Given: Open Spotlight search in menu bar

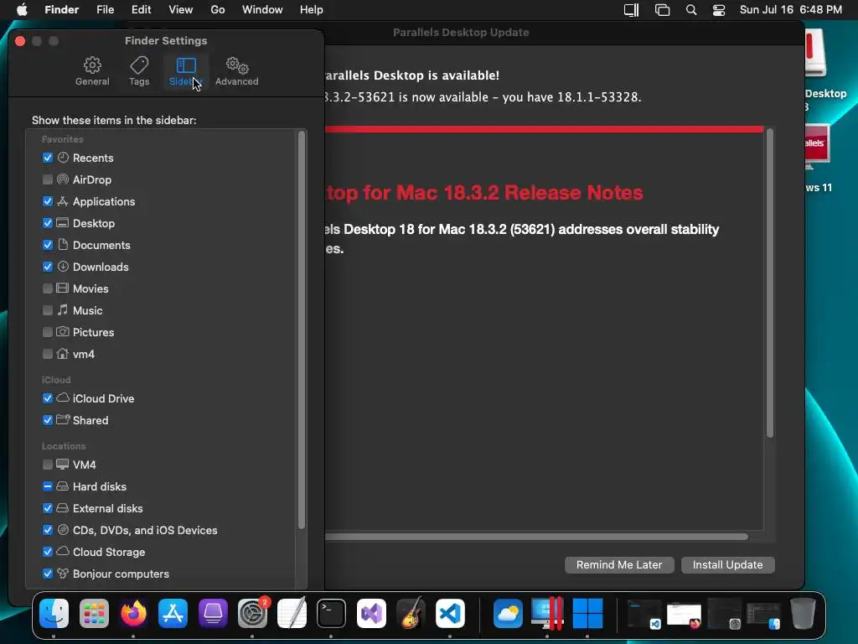Looking at the screenshot, I should point(691,10).
